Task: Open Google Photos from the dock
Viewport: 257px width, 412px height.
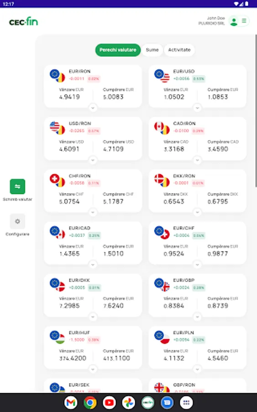Action: point(128,402)
